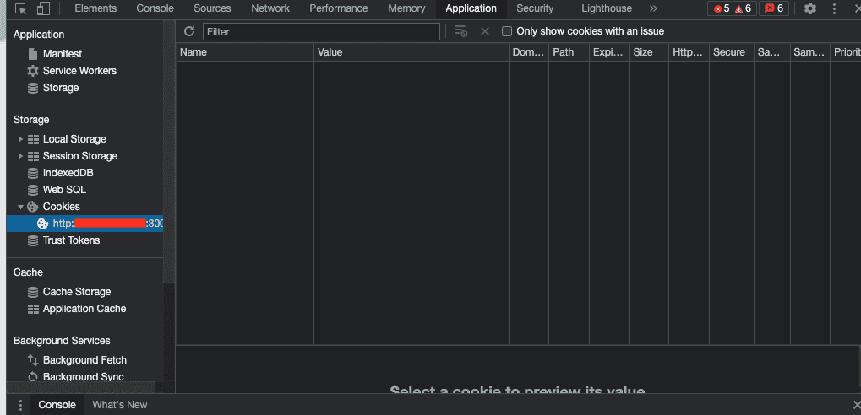Open the Sources tab

pyautogui.click(x=212, y=8)
